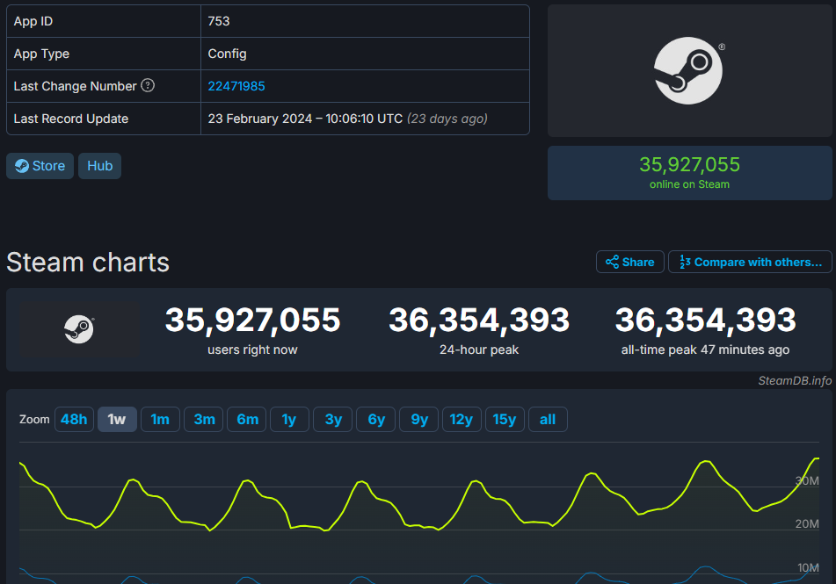Click the Share button
This screenshot has height=584, width=836.
[629, 263]
